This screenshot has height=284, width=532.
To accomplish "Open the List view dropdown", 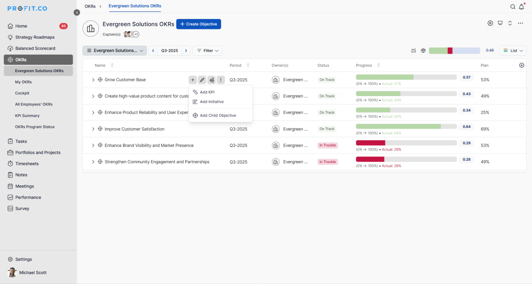I will pos(512,51).
